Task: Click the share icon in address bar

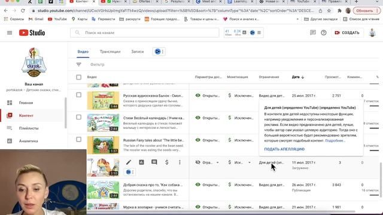Action: click(x=321, y=11)
